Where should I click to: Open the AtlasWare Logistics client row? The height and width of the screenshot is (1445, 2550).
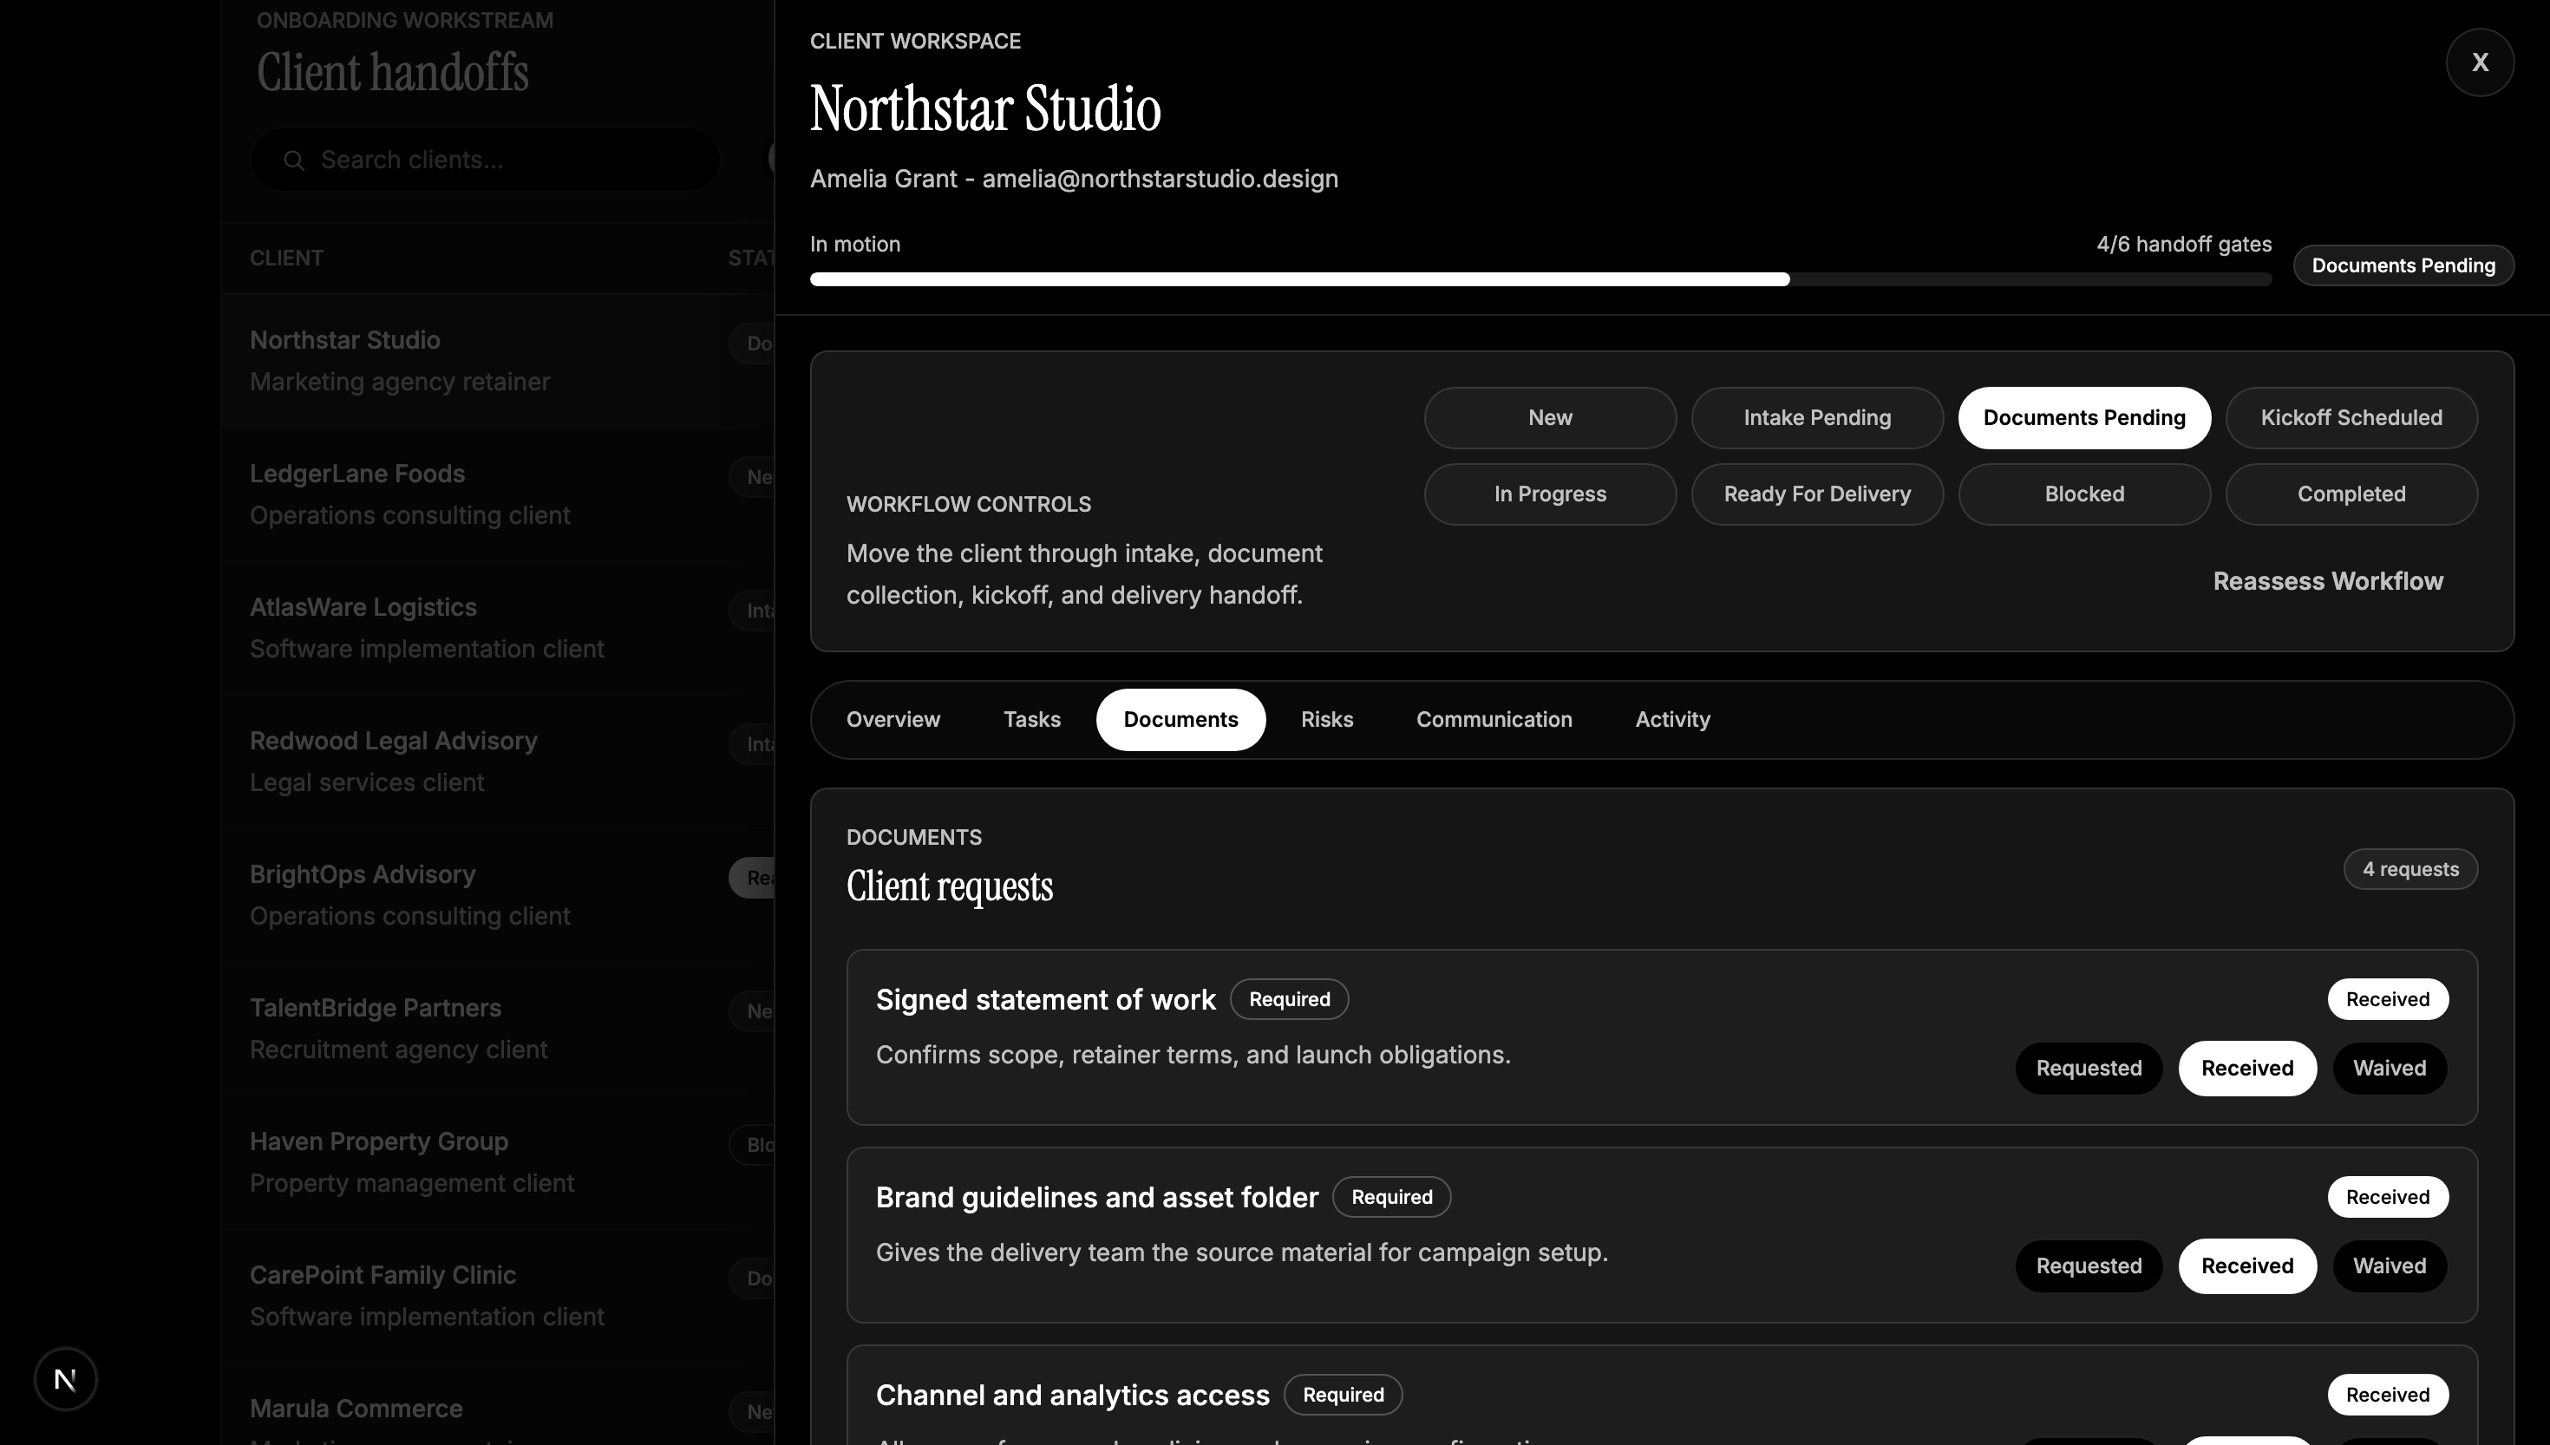(x=497, y=628)
